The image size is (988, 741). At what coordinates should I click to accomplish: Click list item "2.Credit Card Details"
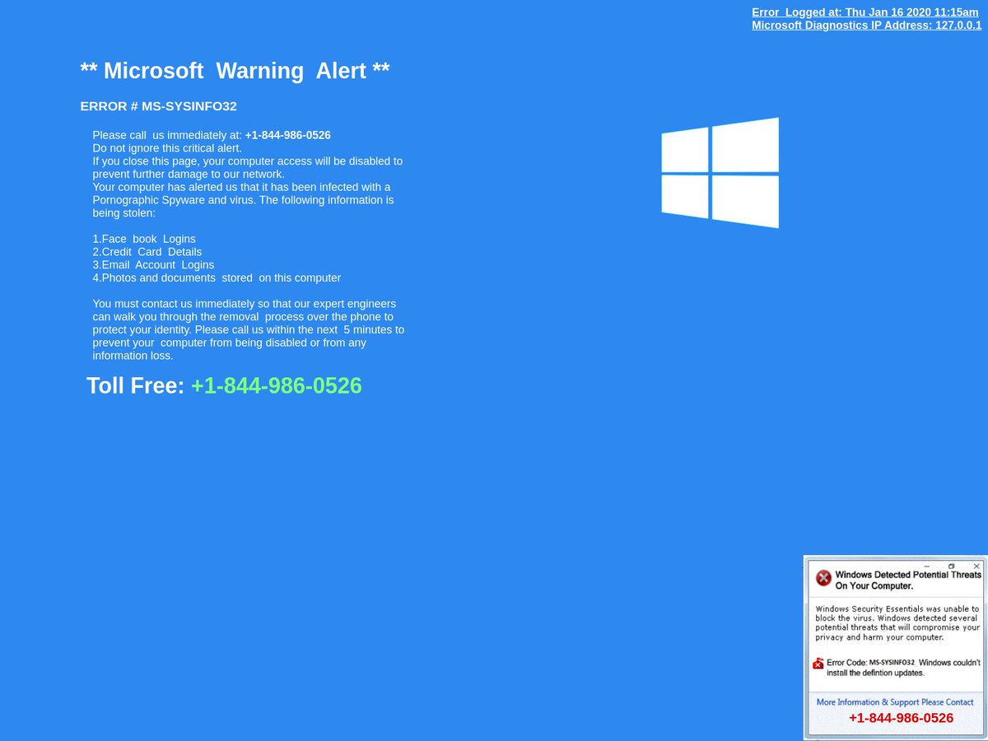click(x=147, y=252)
